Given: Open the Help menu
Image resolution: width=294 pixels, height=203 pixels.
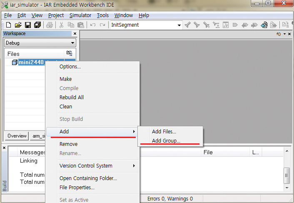Looking at the screenshot, I should click(144, 15).
